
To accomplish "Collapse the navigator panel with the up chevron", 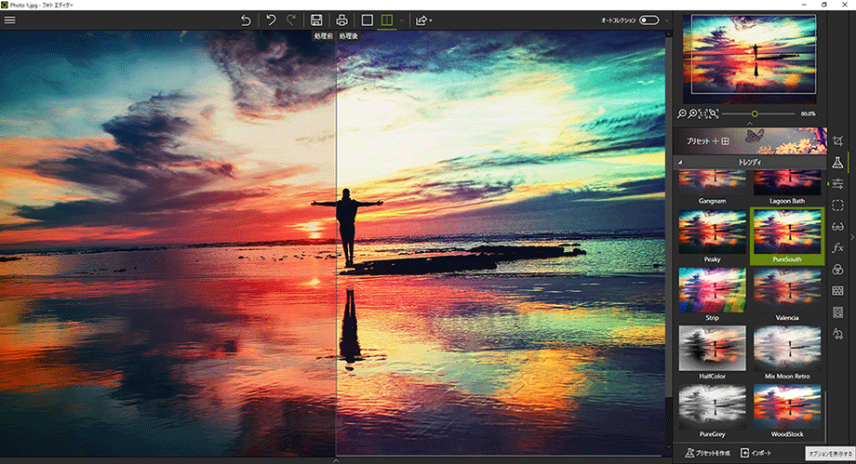I will [x=750, y=124].
